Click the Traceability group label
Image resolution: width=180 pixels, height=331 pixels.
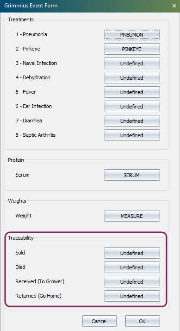point(21,238)
